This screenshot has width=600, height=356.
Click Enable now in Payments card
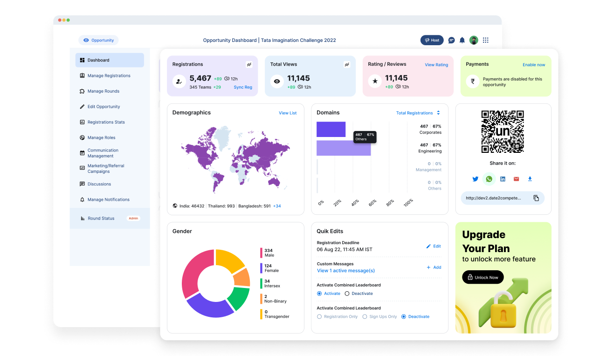[x=534, y=65]
